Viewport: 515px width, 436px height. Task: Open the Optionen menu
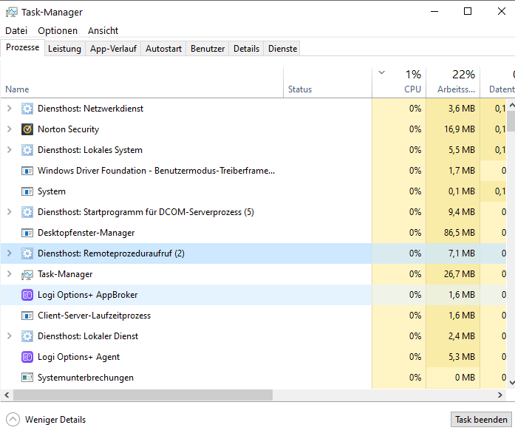(x=58, y=30)
